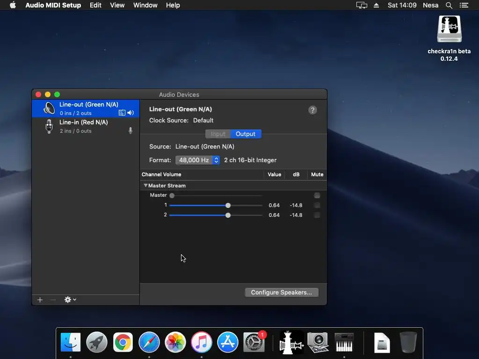Open the Edit menu

[x=95, y=5]
